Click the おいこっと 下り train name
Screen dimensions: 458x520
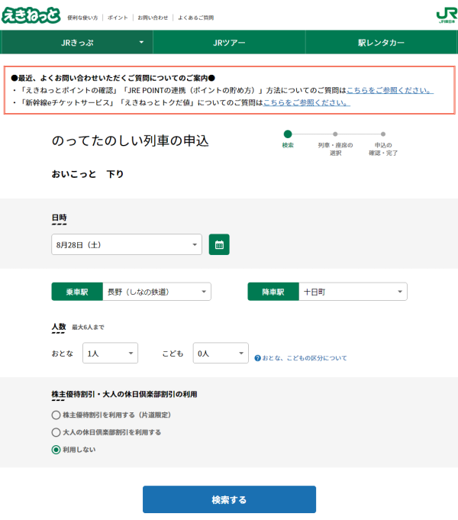[88, 174]
